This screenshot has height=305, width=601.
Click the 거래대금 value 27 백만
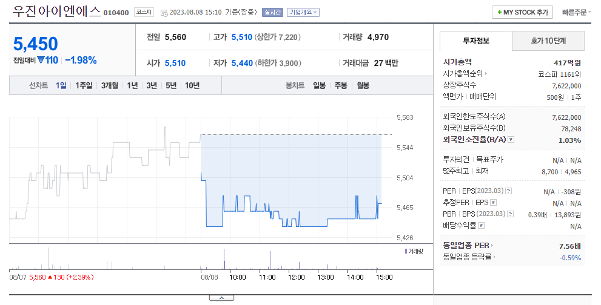386,63
